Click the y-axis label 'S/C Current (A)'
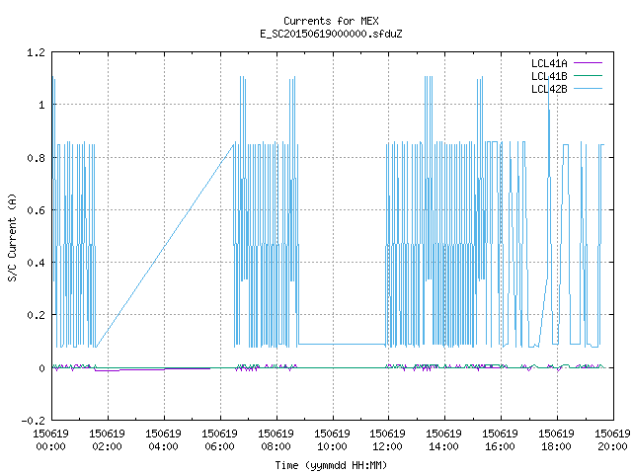 12,237
